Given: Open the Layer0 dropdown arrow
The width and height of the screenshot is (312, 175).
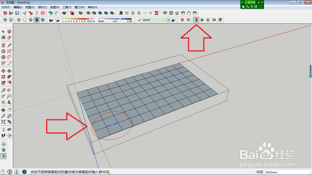Looking at the screenshot, I should click(168, 20).
